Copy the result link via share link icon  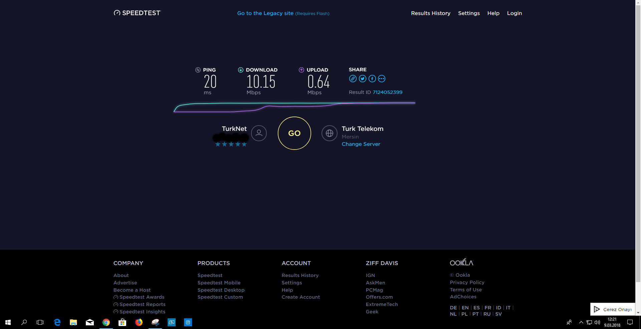[353, 79]
